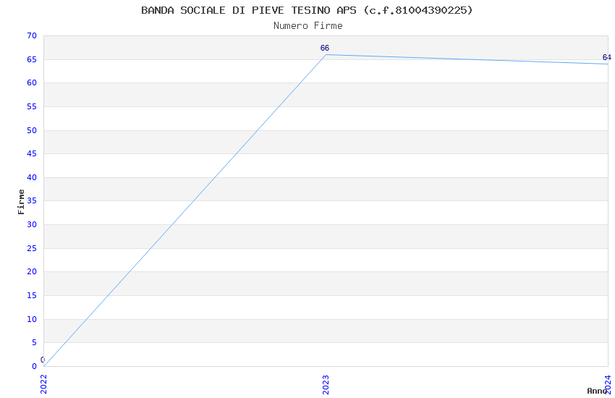This screenshot has width=615, height=398.
Task: Click the 15 y-axis tick label
Action: (x=32, y=296)
